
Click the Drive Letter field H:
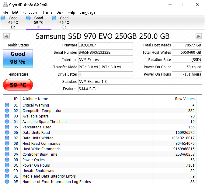[105, 74]
